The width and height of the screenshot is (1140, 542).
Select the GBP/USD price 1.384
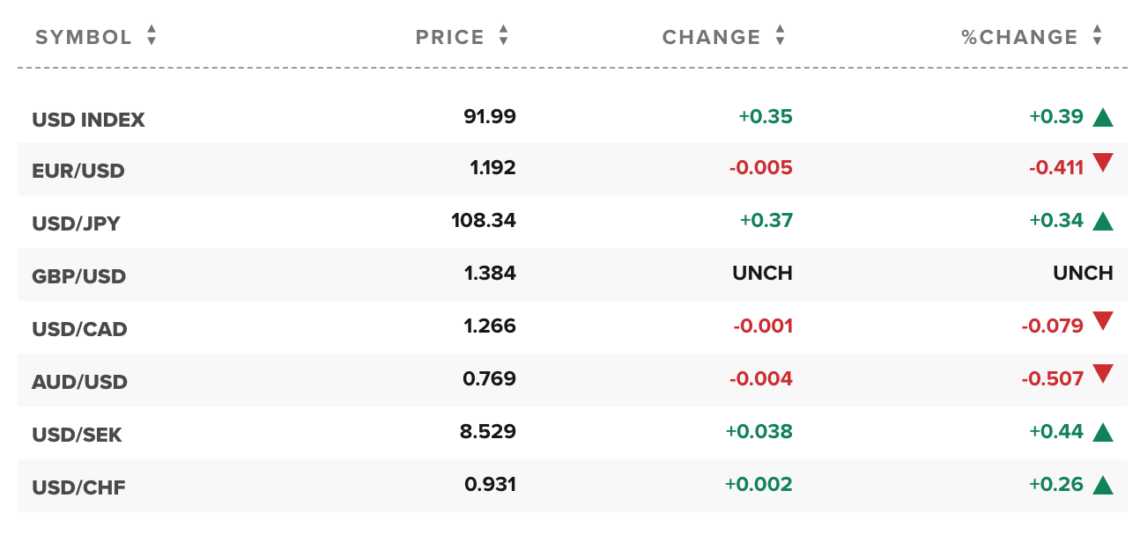(490, 274)
